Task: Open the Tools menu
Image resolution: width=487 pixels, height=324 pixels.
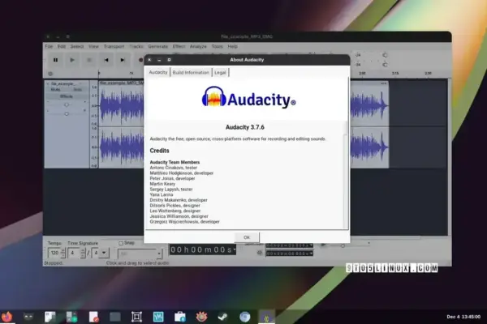Action: (217, 46)
